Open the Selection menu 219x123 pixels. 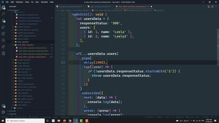20,2
